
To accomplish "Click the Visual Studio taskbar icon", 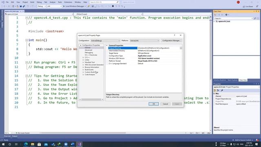I will coord(79,144).
